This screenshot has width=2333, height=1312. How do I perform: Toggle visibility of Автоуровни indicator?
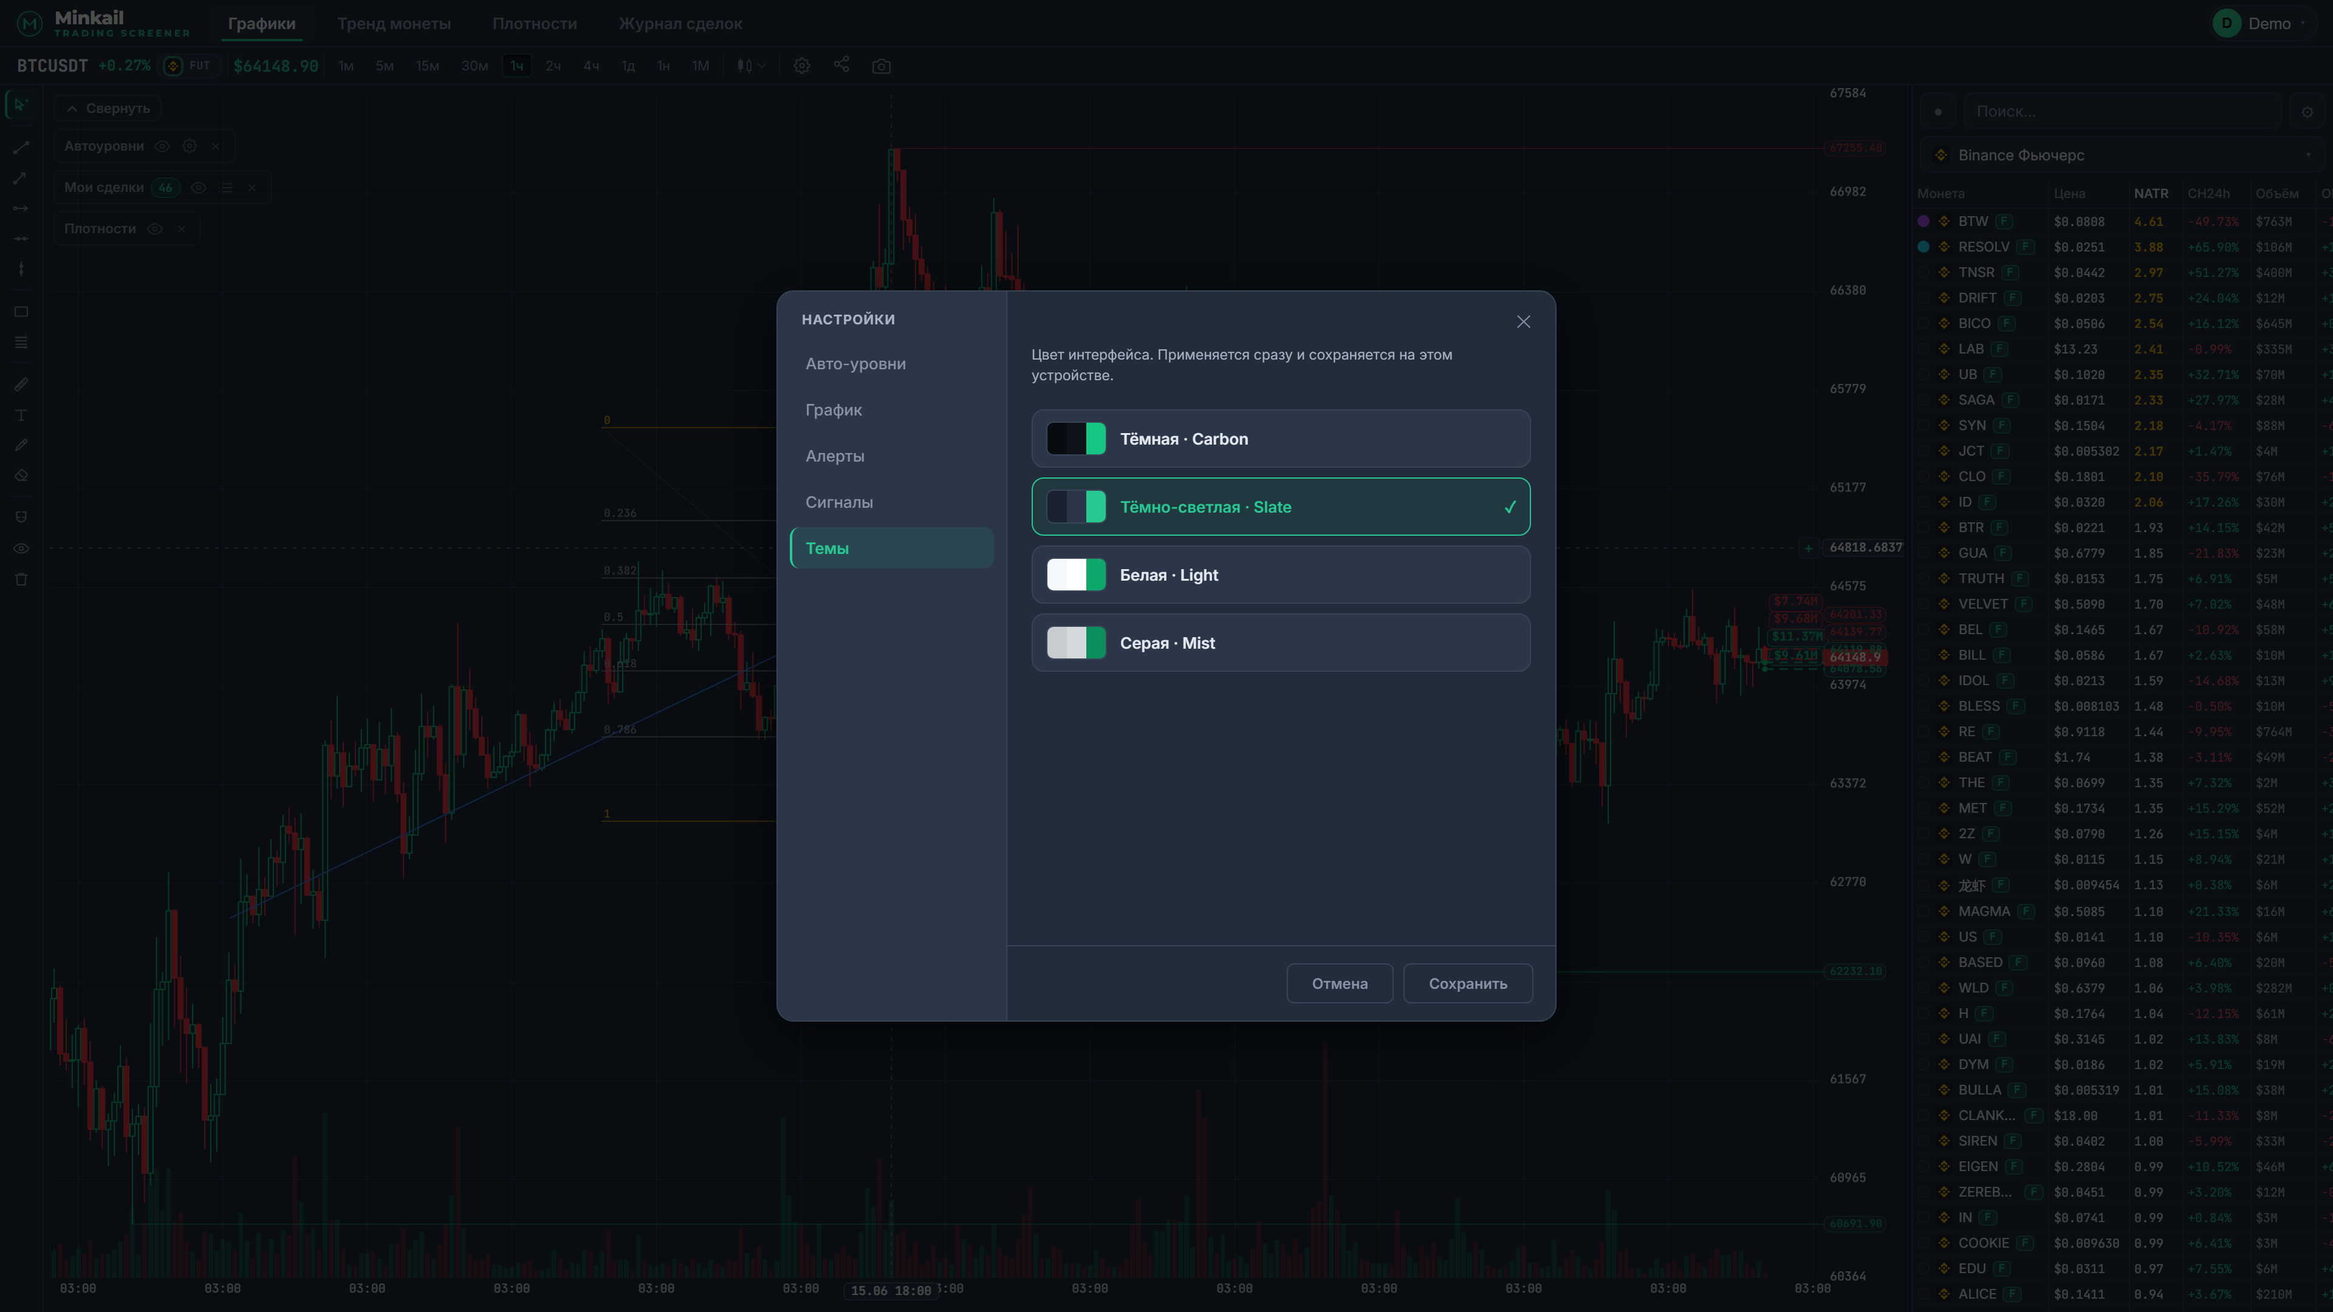[x=162, y=146]
